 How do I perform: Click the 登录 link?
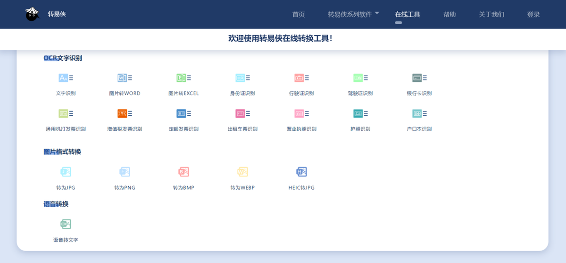coord(533,15)
